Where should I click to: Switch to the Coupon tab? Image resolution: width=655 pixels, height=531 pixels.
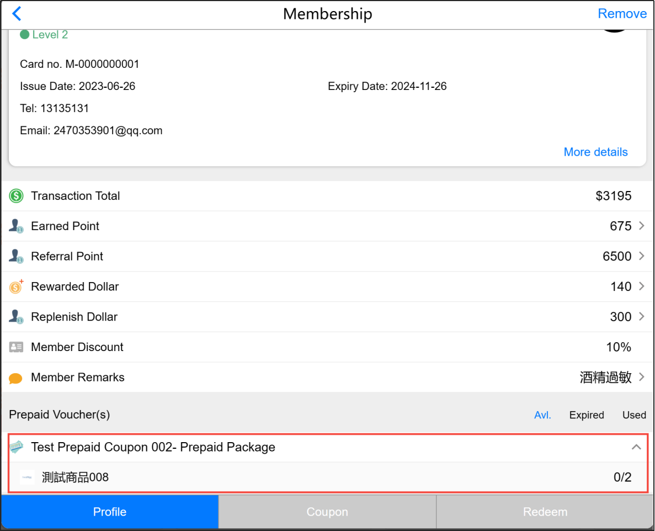coord(327,512)
